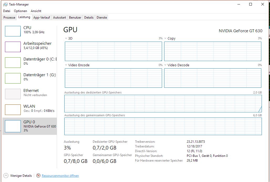Select the CPU mini graph thumbnail
This screenshot has height=182, width=270.
(x=13, y=31)
